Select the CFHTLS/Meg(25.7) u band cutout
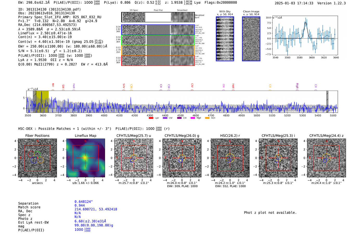Viewport: 364px width, 248px height. [134, 158]
